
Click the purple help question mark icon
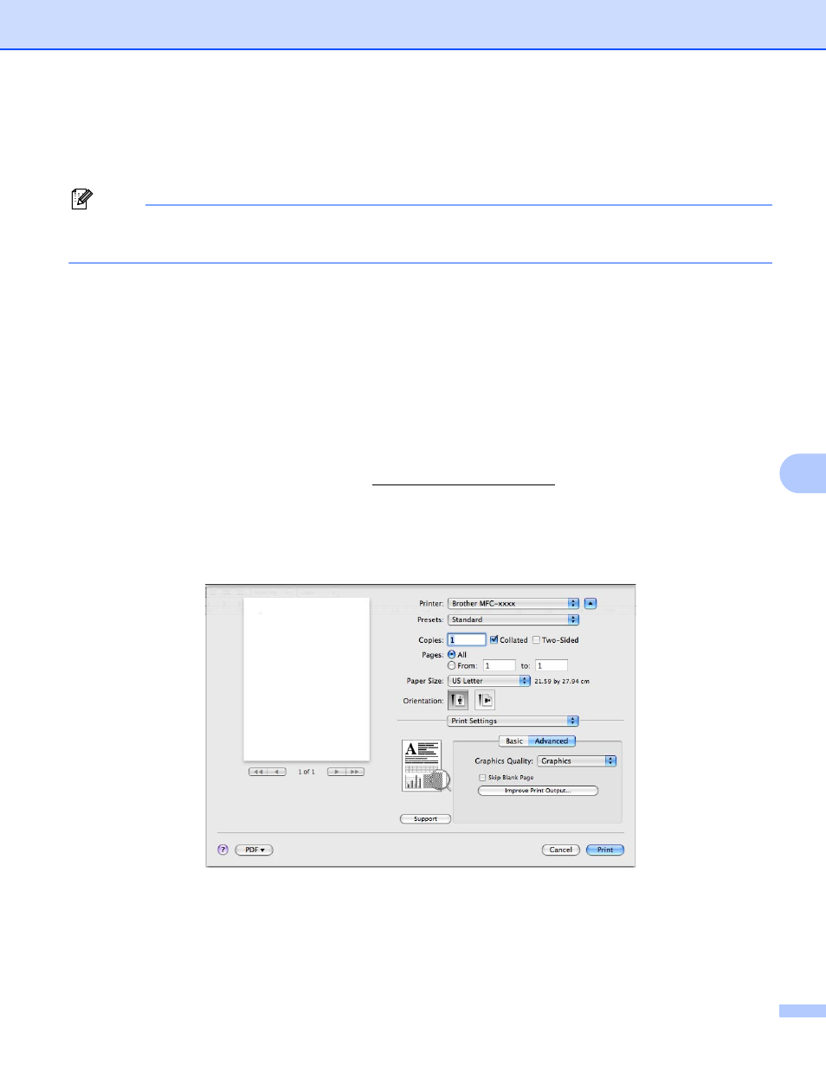[223, 850]
